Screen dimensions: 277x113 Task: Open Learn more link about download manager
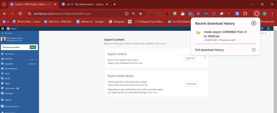pyautogui.click(x=153, y=92)
